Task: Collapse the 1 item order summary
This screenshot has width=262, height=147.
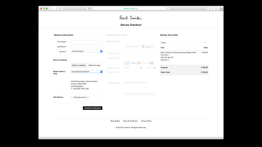Action: tap(205, 43)
